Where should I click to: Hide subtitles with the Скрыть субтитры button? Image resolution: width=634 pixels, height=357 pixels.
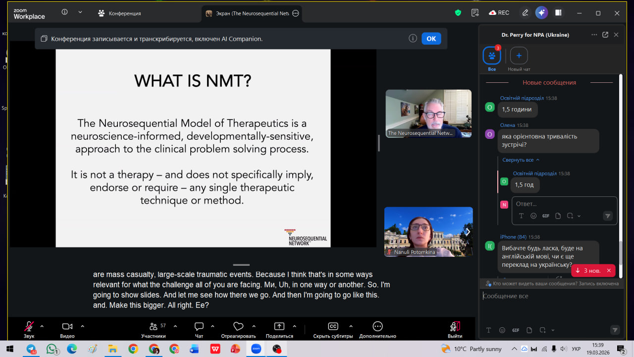tap(333, 326)
